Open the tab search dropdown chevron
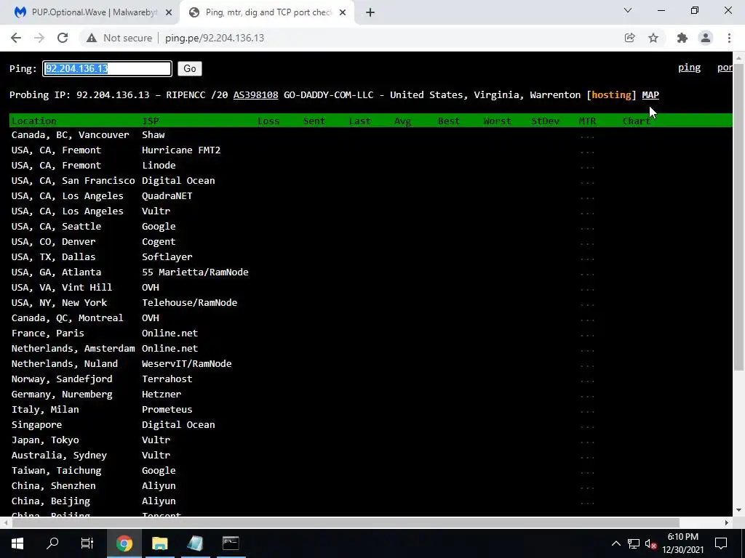 pos(628,10)
